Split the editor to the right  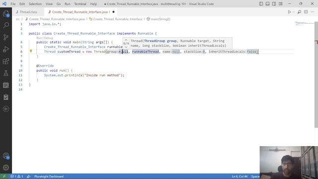306,12
